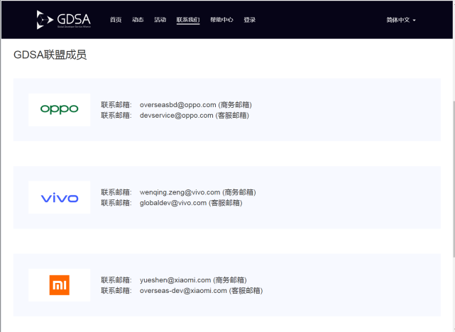Click overseasbd@oppo.com email
455x332 pixels.
[x=178, y=105]
